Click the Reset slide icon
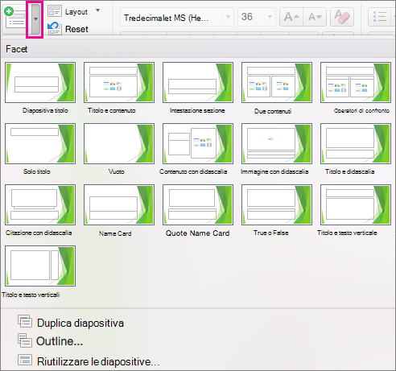Screen dimensions: 396x371 (x=55, y=29)
